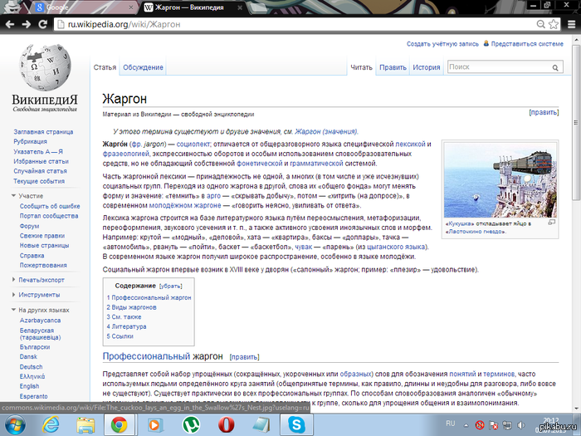Click the RU language indicator

click(450, 424)
